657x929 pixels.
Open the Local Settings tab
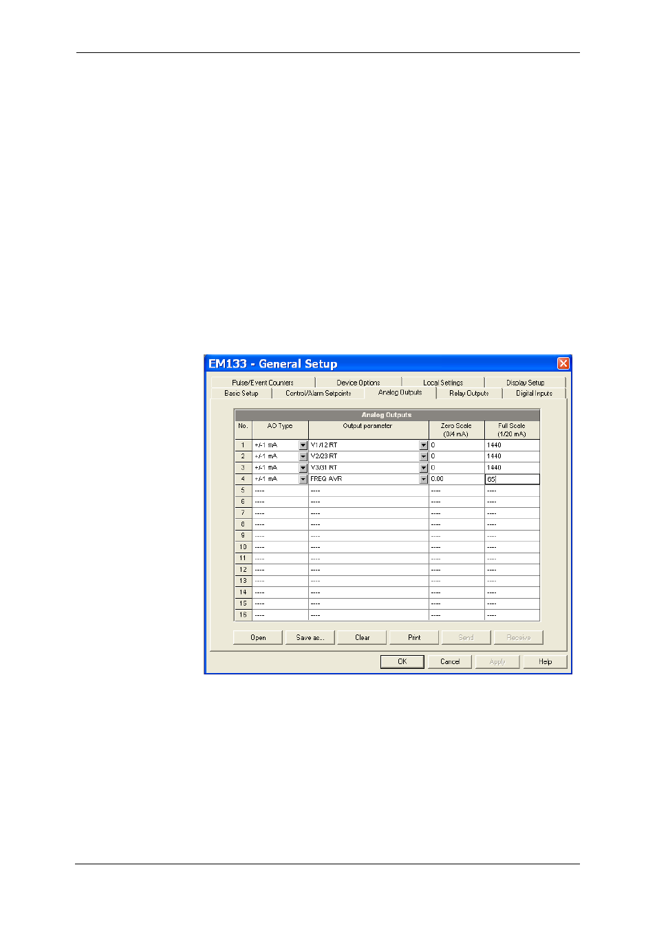tap(443, 383)
